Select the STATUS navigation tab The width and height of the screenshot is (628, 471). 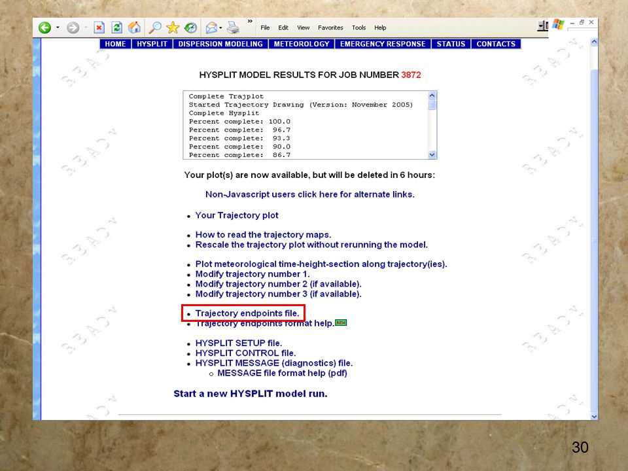coord(451,44)
